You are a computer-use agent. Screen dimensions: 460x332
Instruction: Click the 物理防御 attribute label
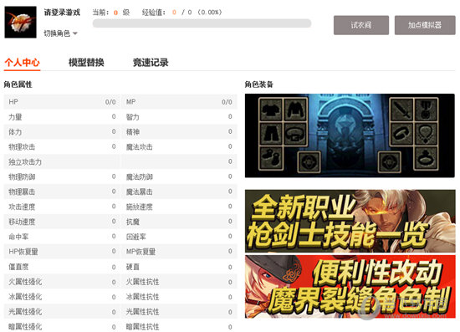[22, 176]
